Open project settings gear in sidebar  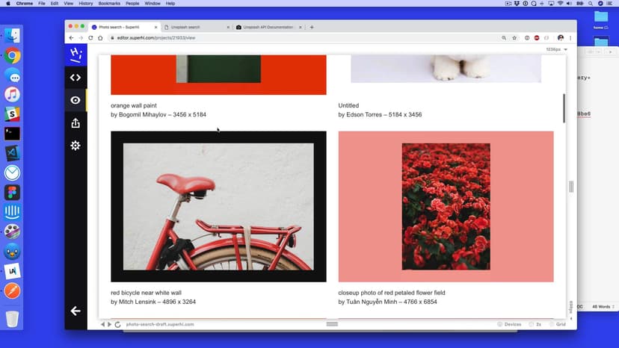(76, 146)
